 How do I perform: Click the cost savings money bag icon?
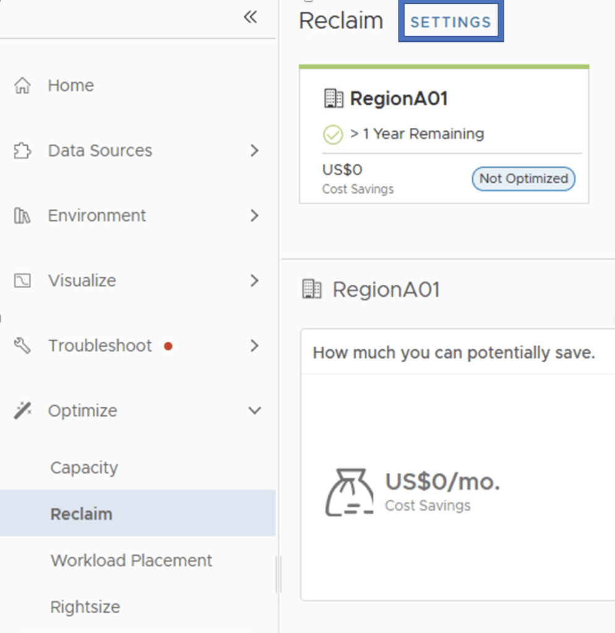pyautogui.click(x=349, y=492)
